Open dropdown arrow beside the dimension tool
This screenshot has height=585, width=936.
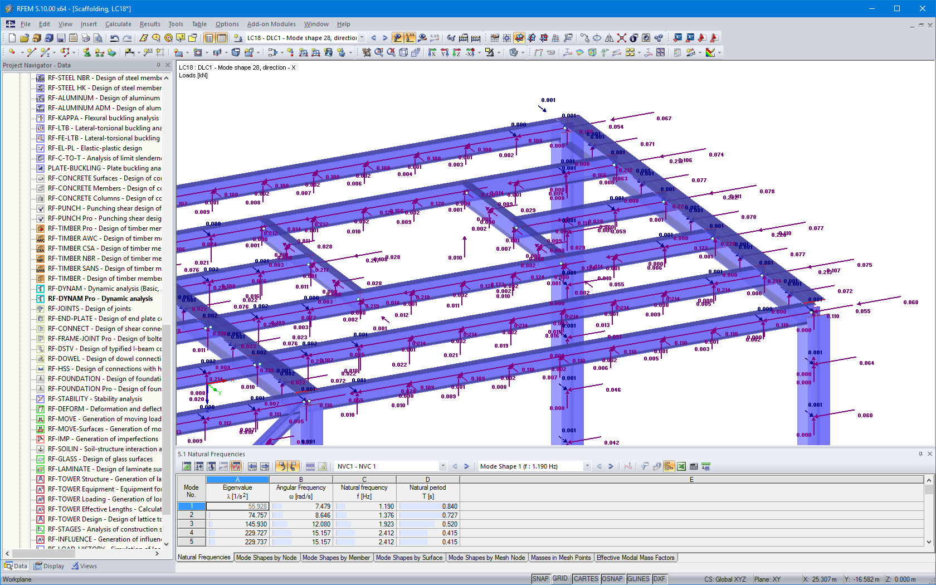(138, 52)
